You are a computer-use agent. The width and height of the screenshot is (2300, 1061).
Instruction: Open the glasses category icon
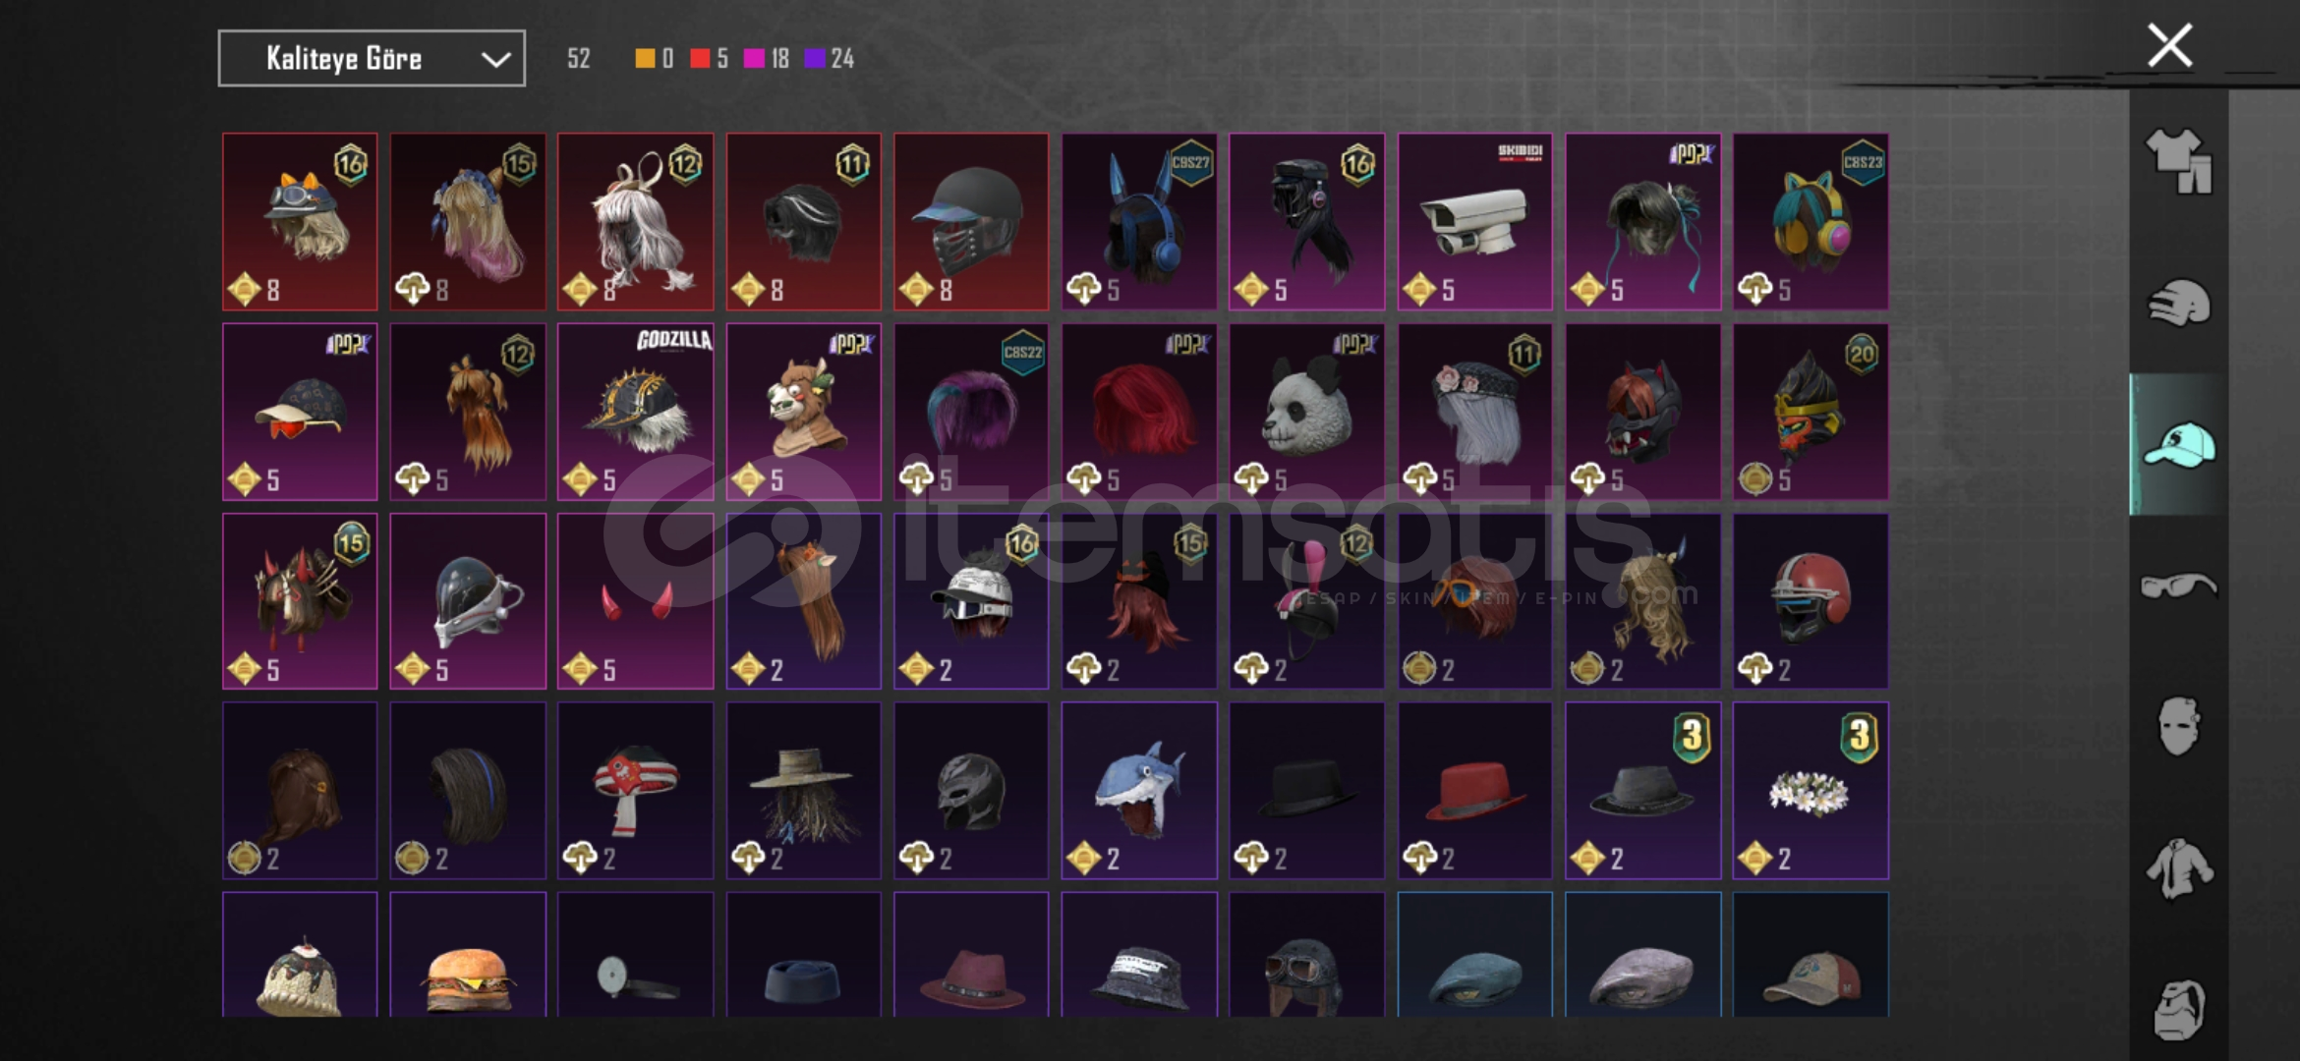(2178, 586)
